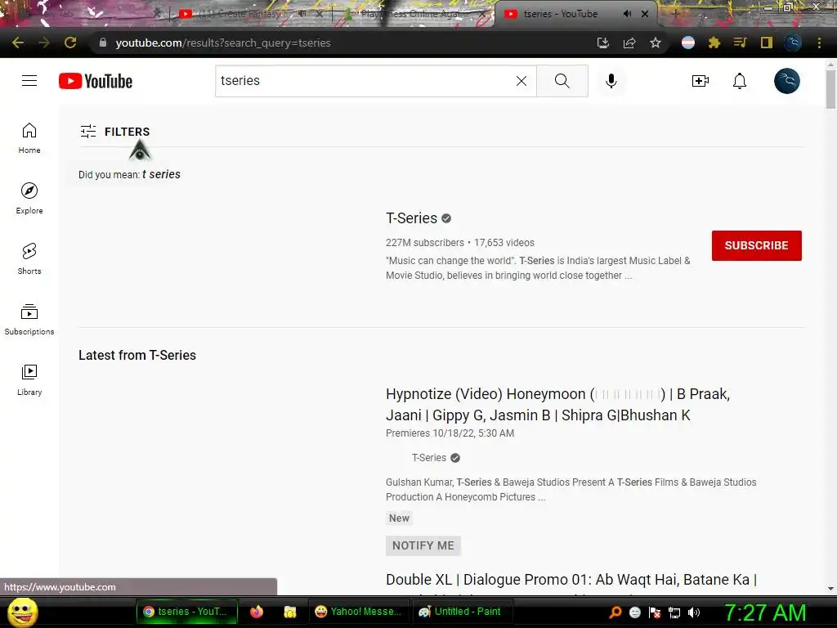Open Shorts in the sidebar
837x628 pixels.
[29, 258]
